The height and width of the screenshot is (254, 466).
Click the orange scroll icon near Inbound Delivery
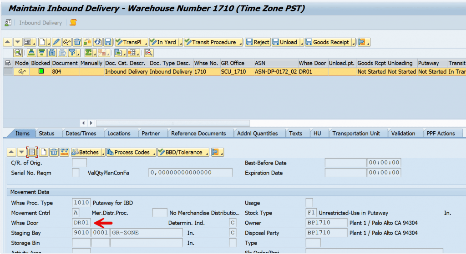pyautogui.click(x=73, y=23)
